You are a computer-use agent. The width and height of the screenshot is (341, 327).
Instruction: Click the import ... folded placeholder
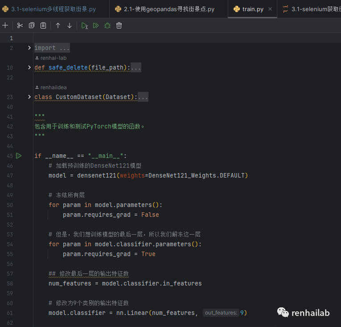coord(52,48)
